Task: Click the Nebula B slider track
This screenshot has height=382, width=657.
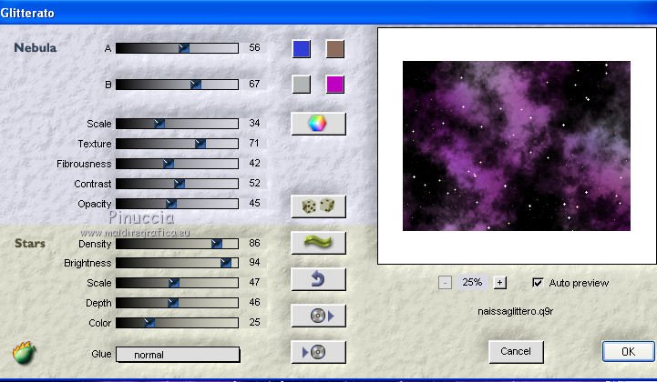Action: click(x=178, y=85)
